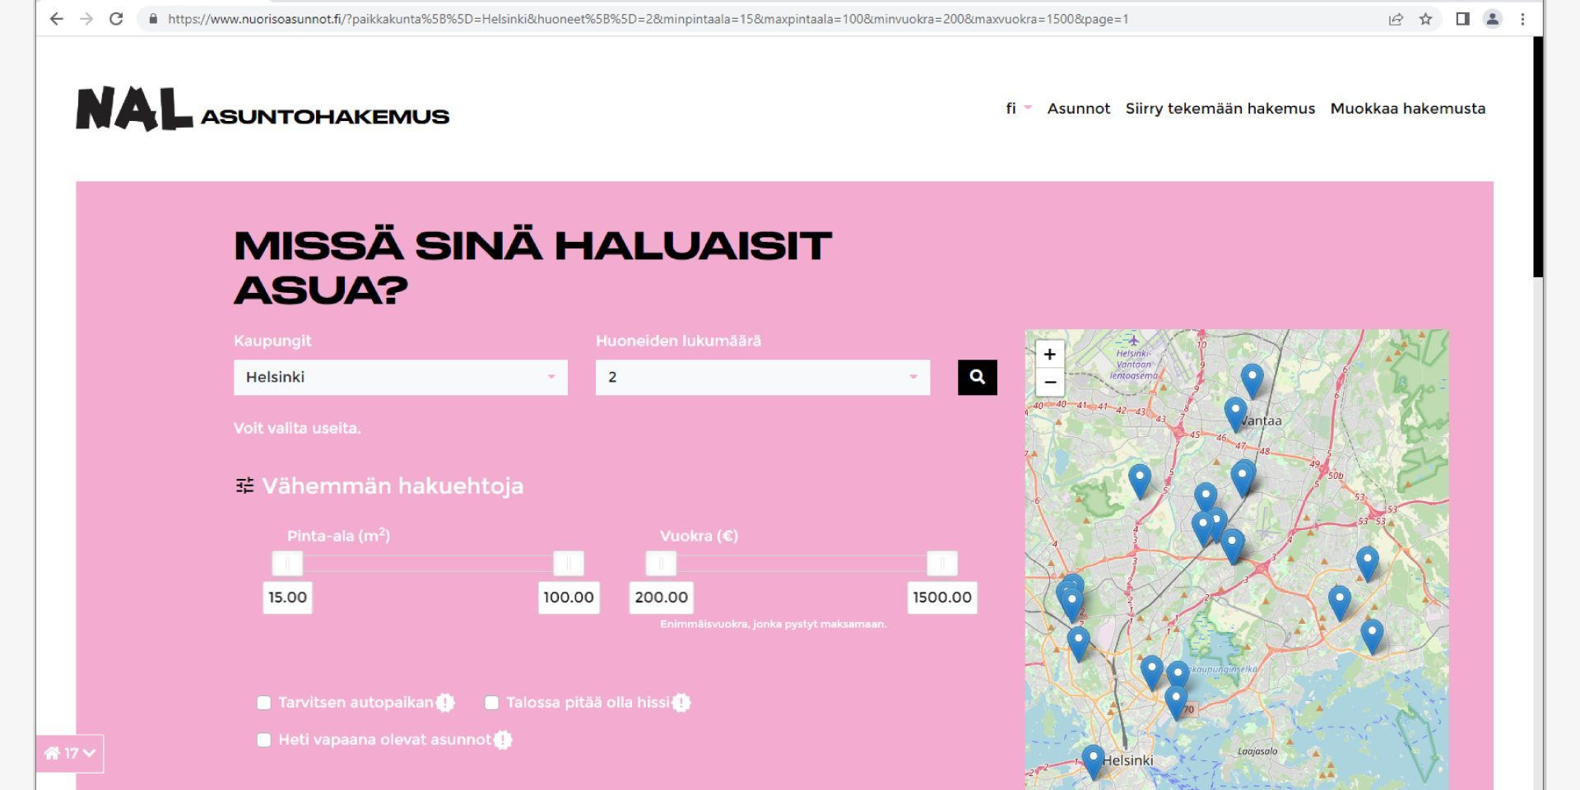The width and height of the screenshot is (1580, 790).
Task: Click the share page icon in address bar
Action: pyautogui.click(x=1396, y=19)
